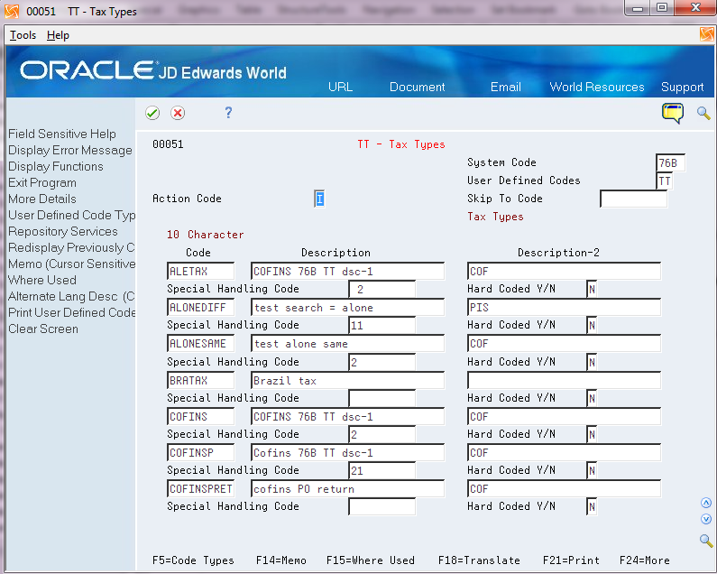Screen dimensions: 717x574
Task: Click the blue question mark help icon
Action: (x=228, y=113)
